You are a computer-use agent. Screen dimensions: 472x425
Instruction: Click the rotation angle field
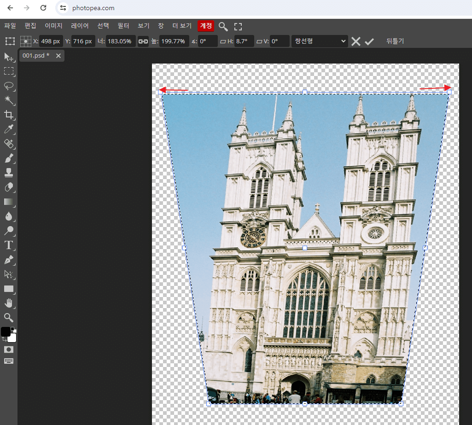[x=208, y=41]
